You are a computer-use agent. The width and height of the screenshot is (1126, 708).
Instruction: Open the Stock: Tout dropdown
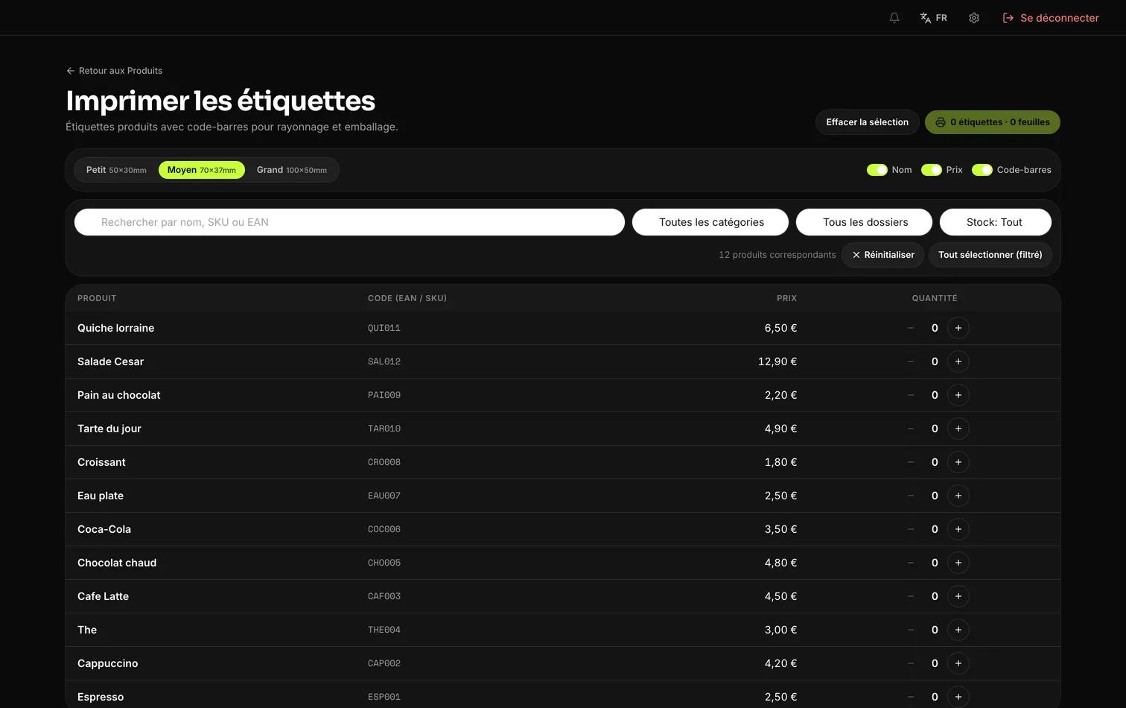(x=996, y=222)
